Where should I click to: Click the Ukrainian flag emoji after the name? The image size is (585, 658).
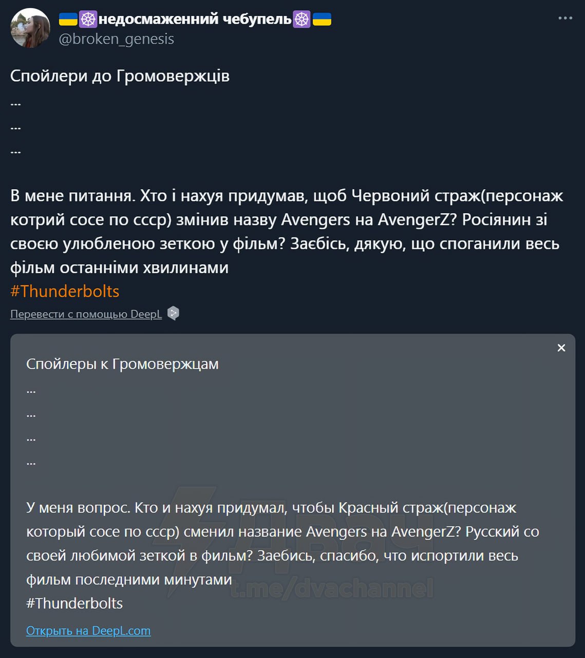click(x=322, y=20)
